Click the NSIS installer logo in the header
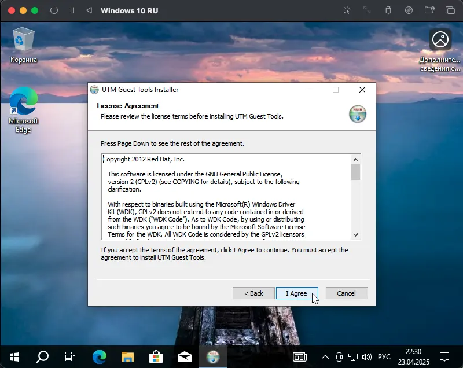 (x=358, y=114)
